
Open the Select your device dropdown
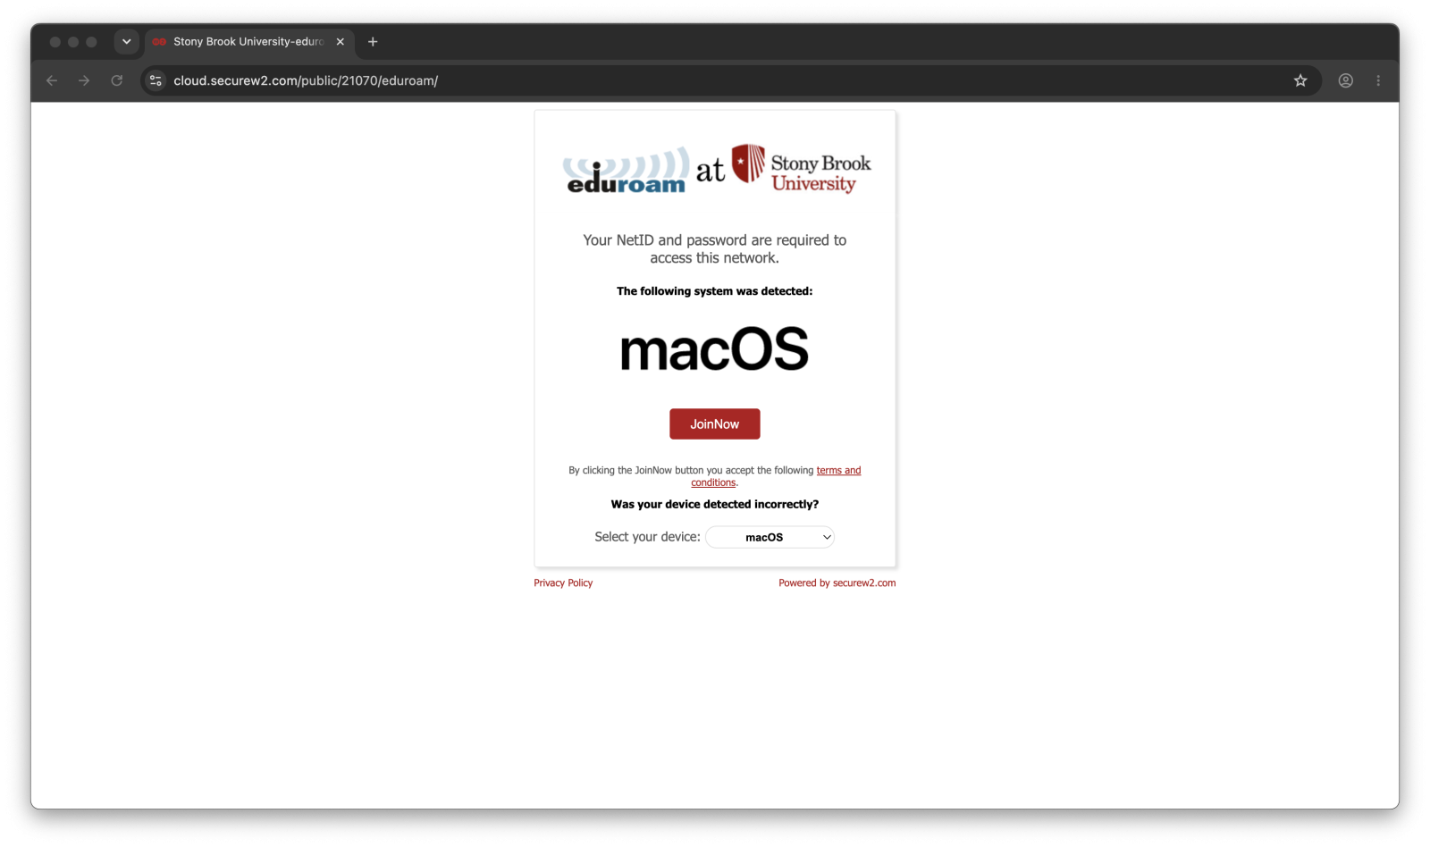(x=770, y=537)
